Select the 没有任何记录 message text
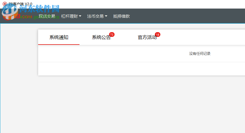The image size is (245, 133). [x=200, y=54]
